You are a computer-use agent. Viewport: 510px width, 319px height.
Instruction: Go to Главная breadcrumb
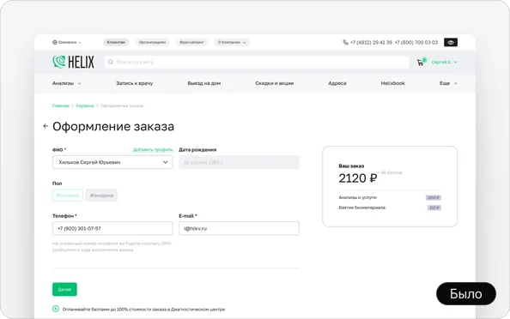61,105
